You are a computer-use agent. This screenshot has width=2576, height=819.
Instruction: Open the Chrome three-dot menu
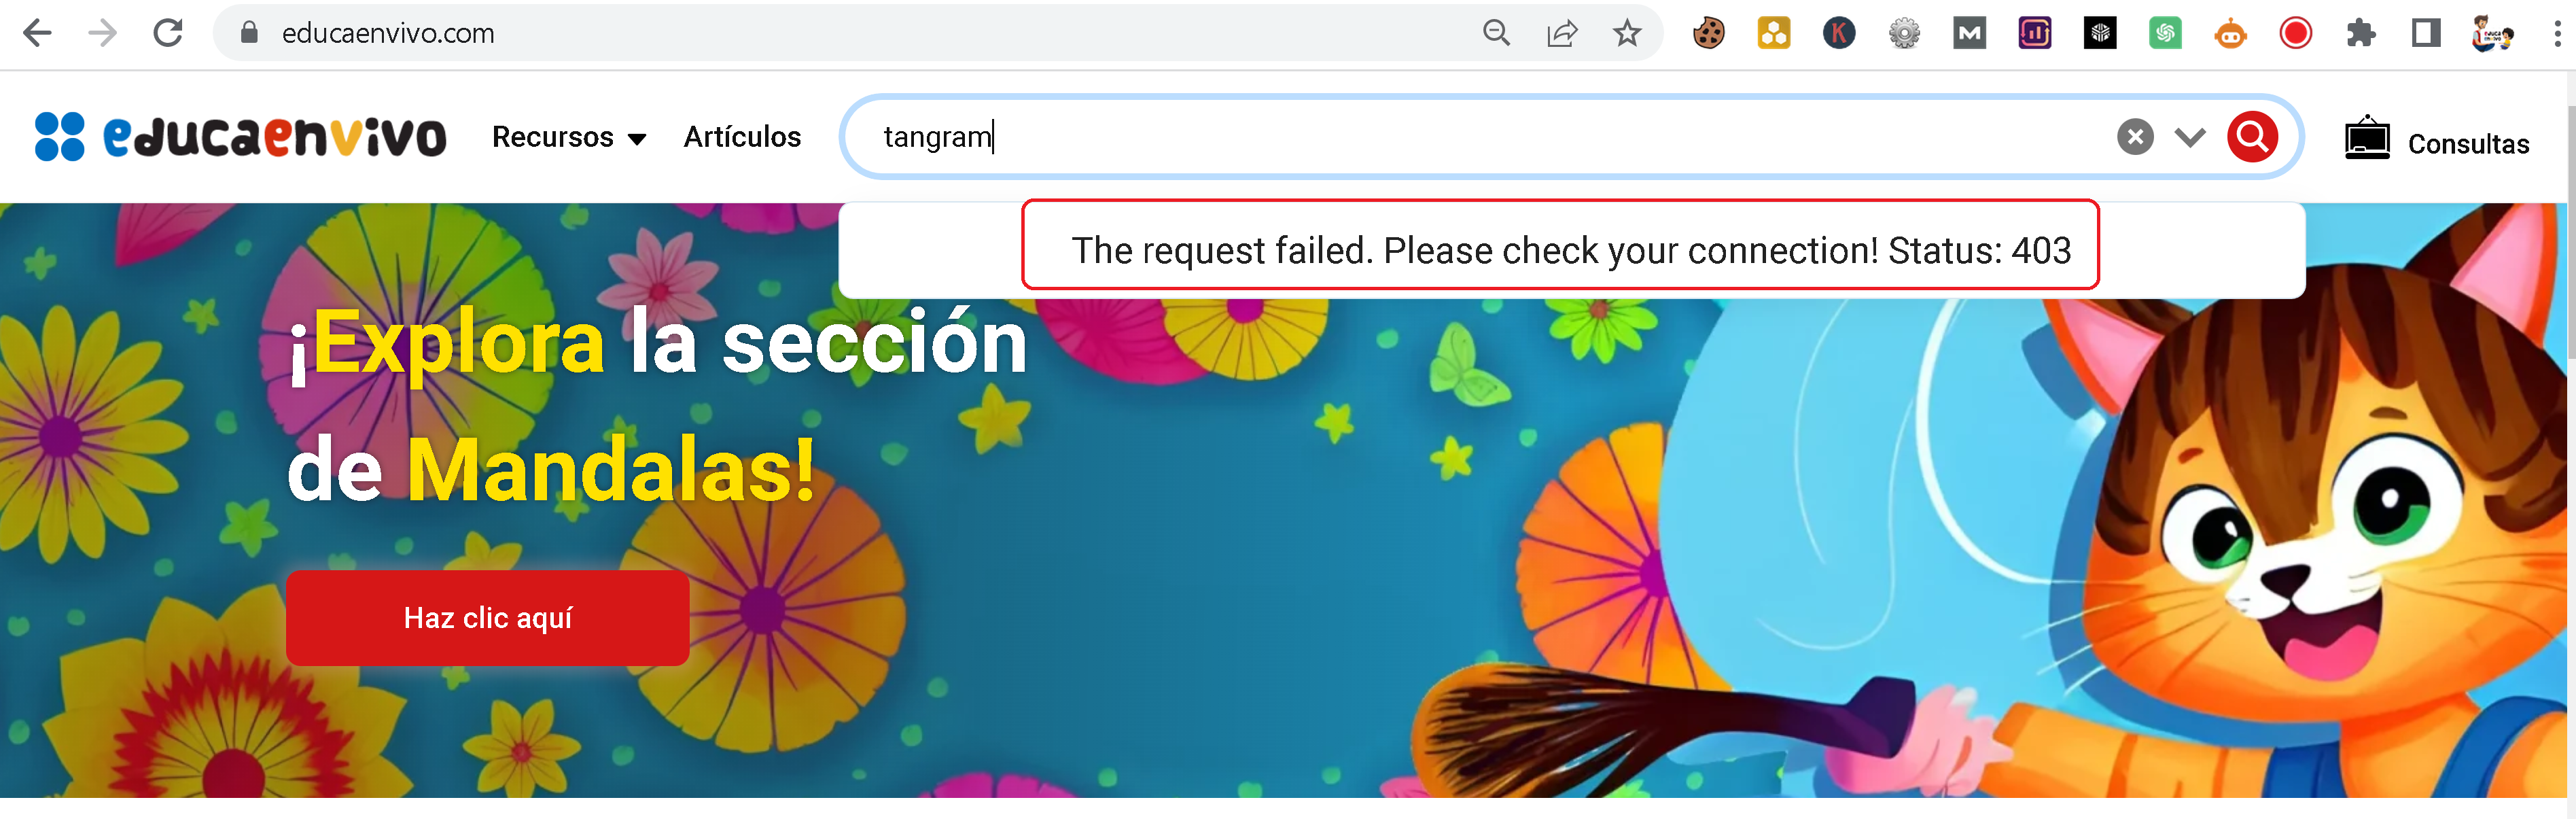[x=2557, y=33]
